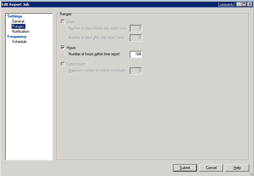Viewport: 254px width, 176px height.
Task: Open Help for this dialog
Action: pyautogui.click(x=237, y=168)
